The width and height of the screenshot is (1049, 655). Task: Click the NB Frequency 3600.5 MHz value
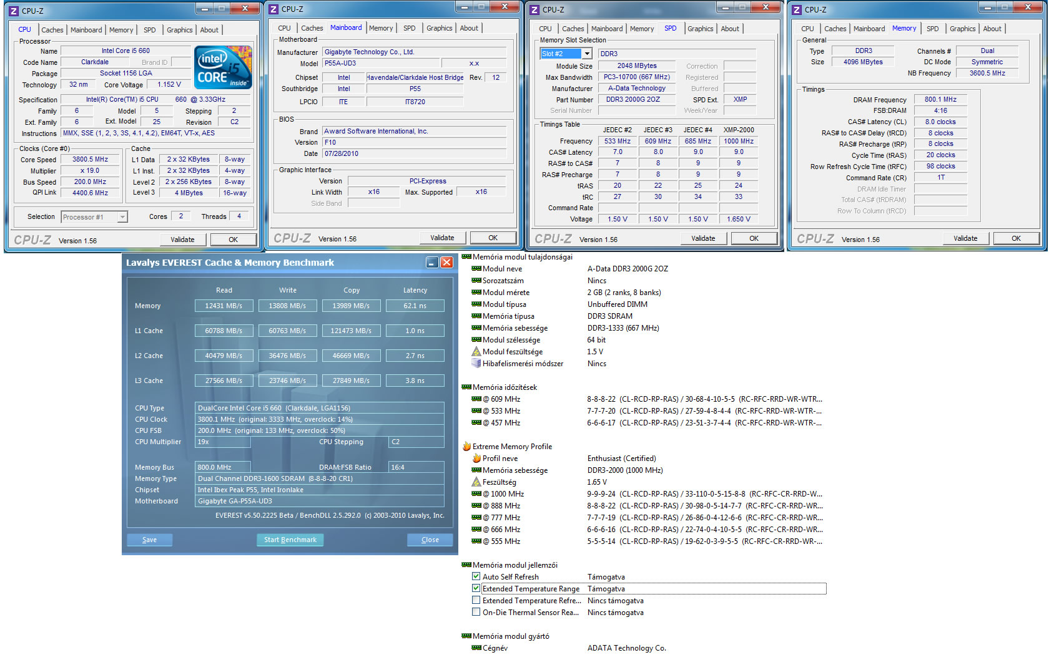(987, 73)
